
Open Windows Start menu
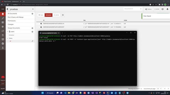42,93
